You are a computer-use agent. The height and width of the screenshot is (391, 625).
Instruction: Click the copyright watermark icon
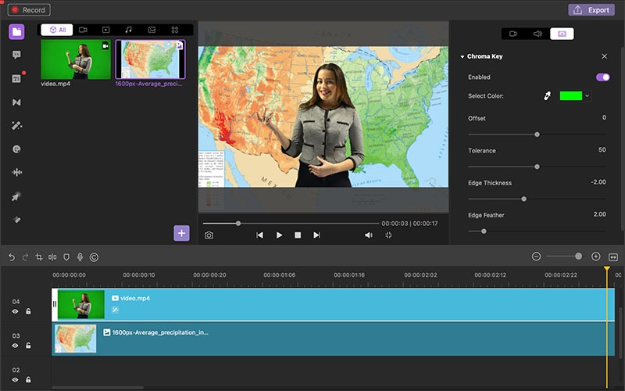coord(94,257)
